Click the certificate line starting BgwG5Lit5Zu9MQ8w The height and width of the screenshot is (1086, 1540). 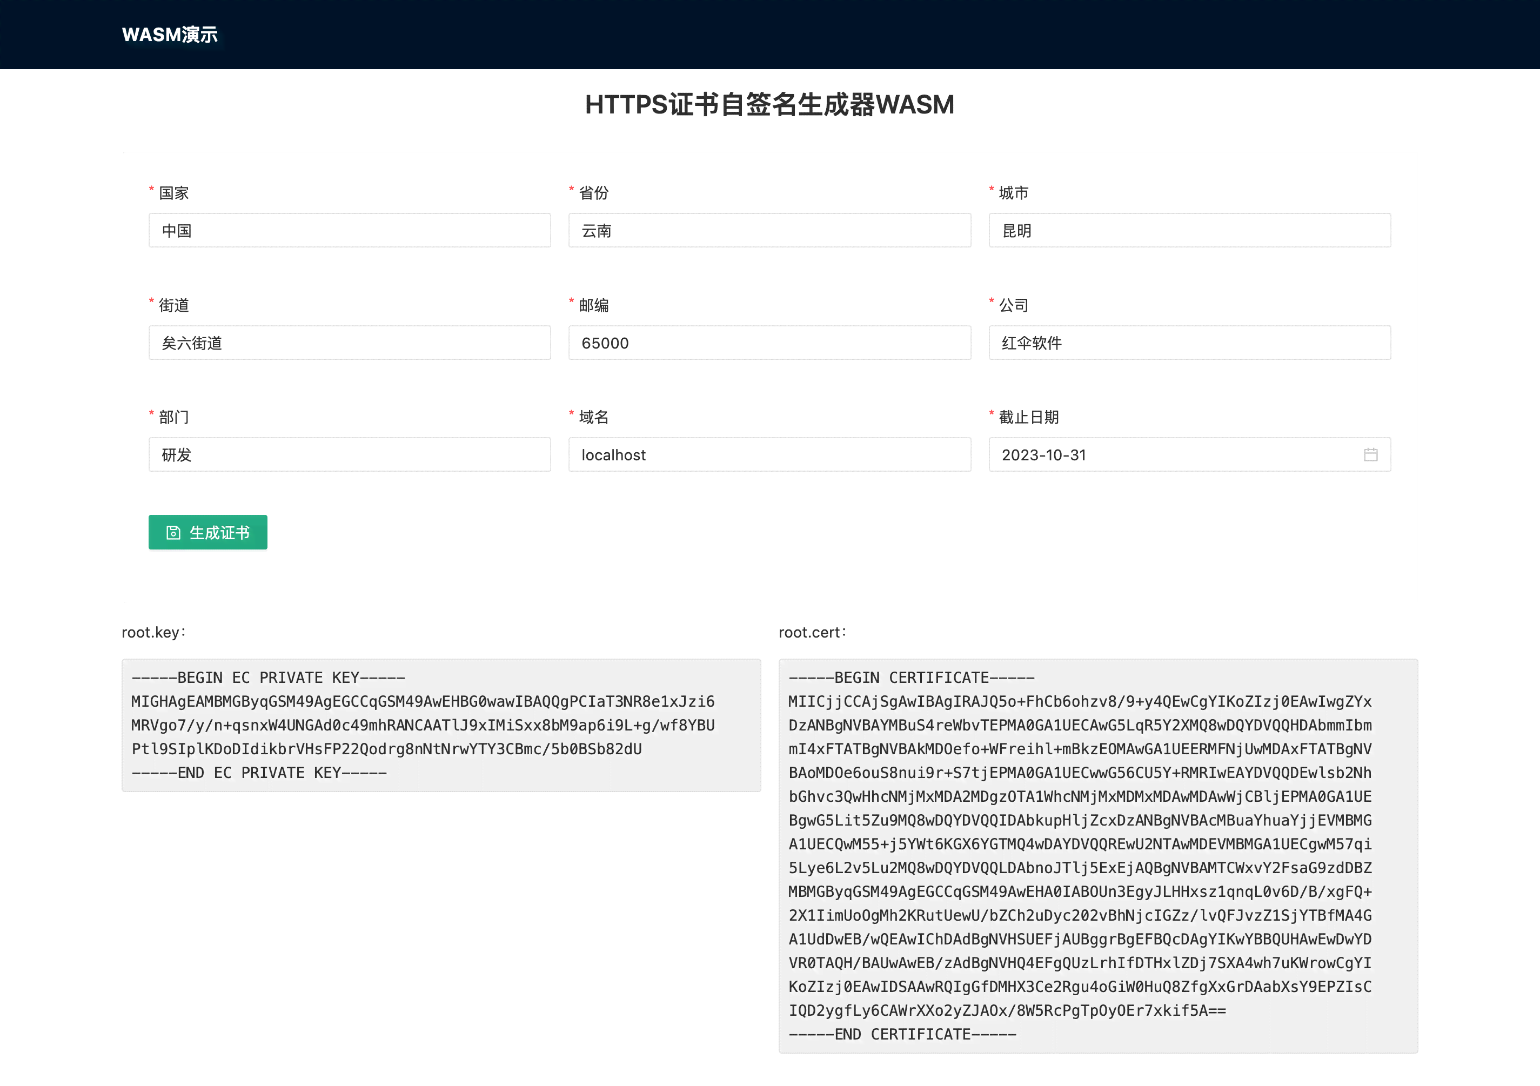pos(1080,820)
